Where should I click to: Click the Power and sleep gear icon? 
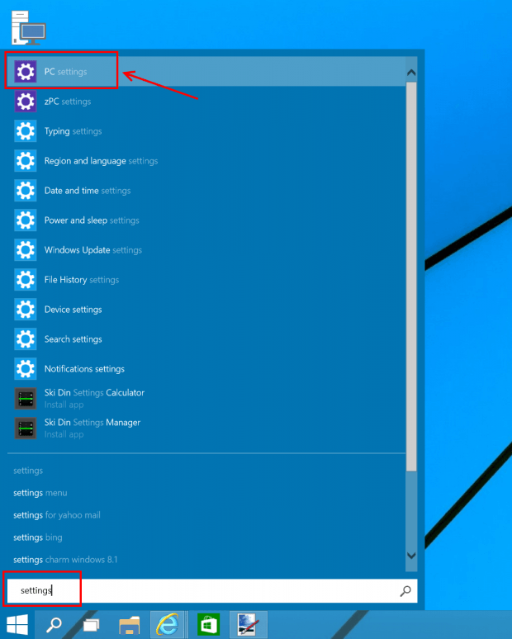coord(26,220)
